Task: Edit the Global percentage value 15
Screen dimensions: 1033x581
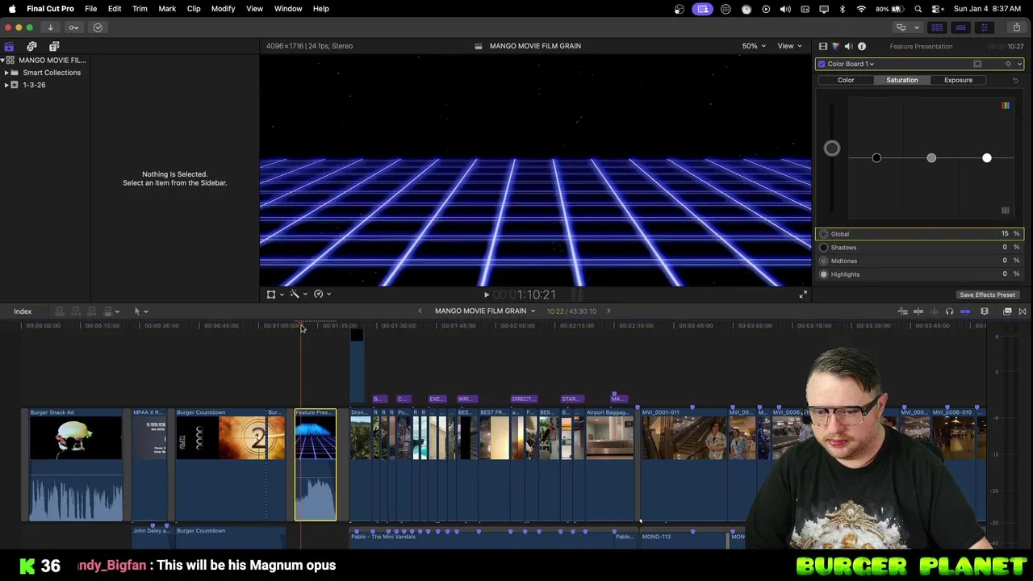Action: click(x=1005, y=234)
